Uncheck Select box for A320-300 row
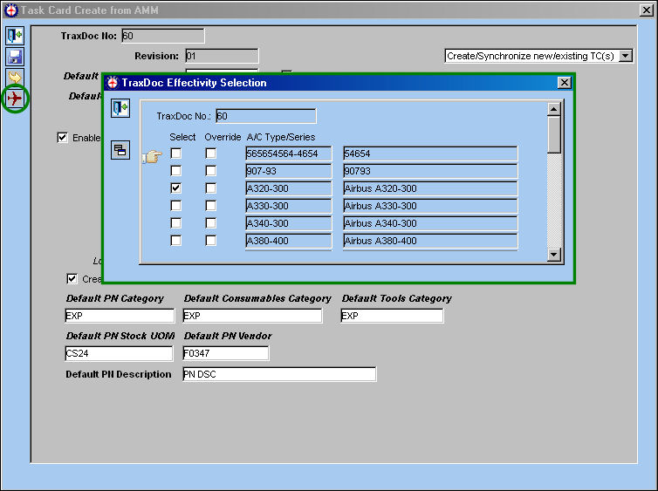The height and width of the screenshot is (491, 658). [175, 188]
